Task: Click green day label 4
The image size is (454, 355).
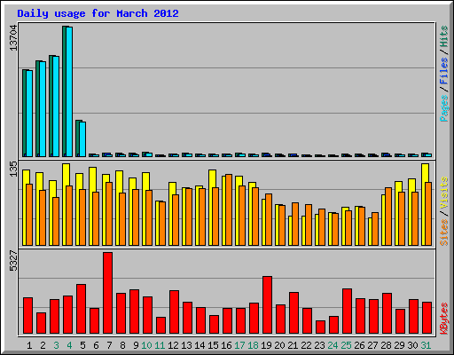Action: tap(69, 345)
